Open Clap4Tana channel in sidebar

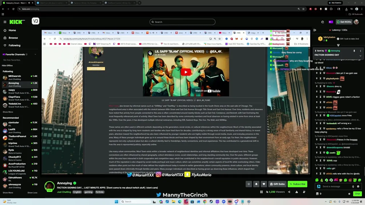pyautogui.click(x=20, y=98)
